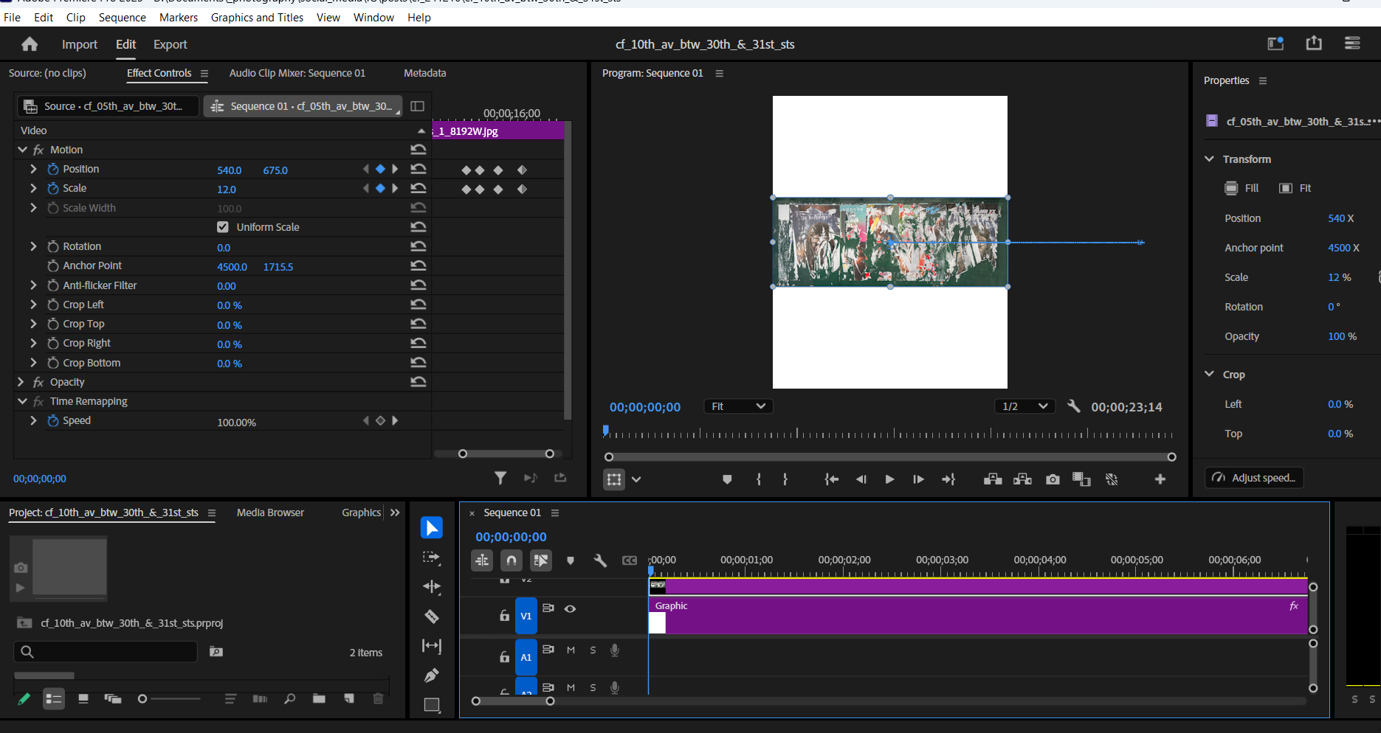1381x733 pixels.
Task: Toggle V1 track output visibility eye icon
Action: 570,608
